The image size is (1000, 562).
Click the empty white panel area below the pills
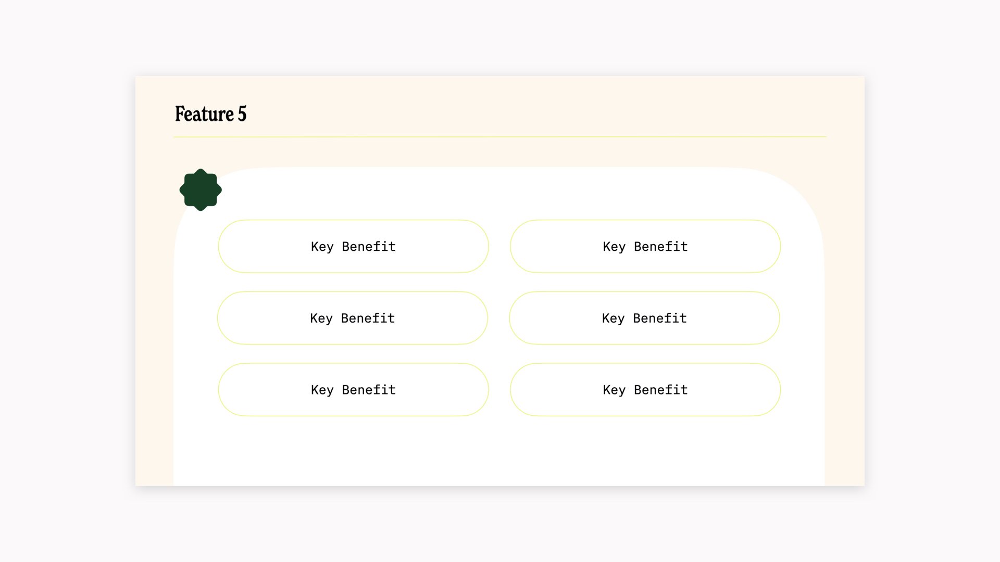499,451
